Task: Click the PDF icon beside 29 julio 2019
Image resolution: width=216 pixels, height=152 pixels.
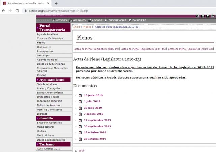Action: coord(80,108)
